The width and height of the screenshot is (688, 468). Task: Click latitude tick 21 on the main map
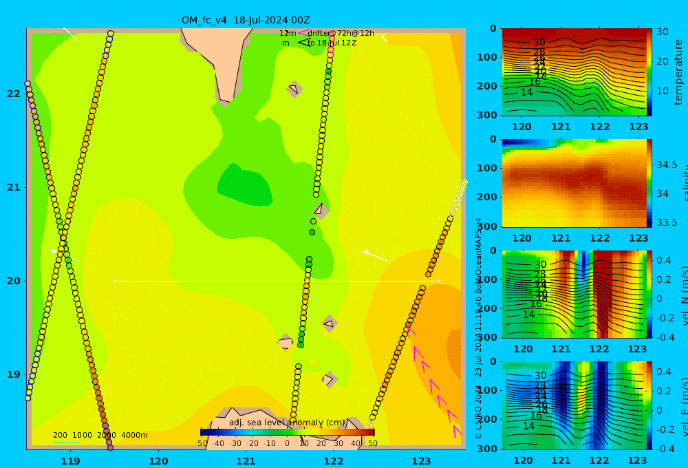click(14, 187)
